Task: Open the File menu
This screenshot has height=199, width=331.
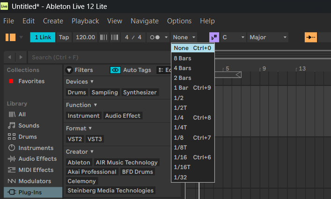Action: pos(8,21)
